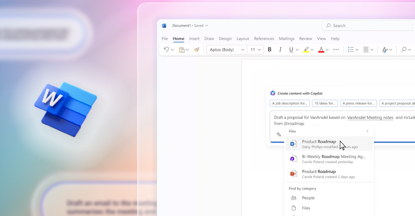415x216 pixels.
Task: Select Bi-Weekly Roadmap Meeting Agenda file
Action: 329,159
